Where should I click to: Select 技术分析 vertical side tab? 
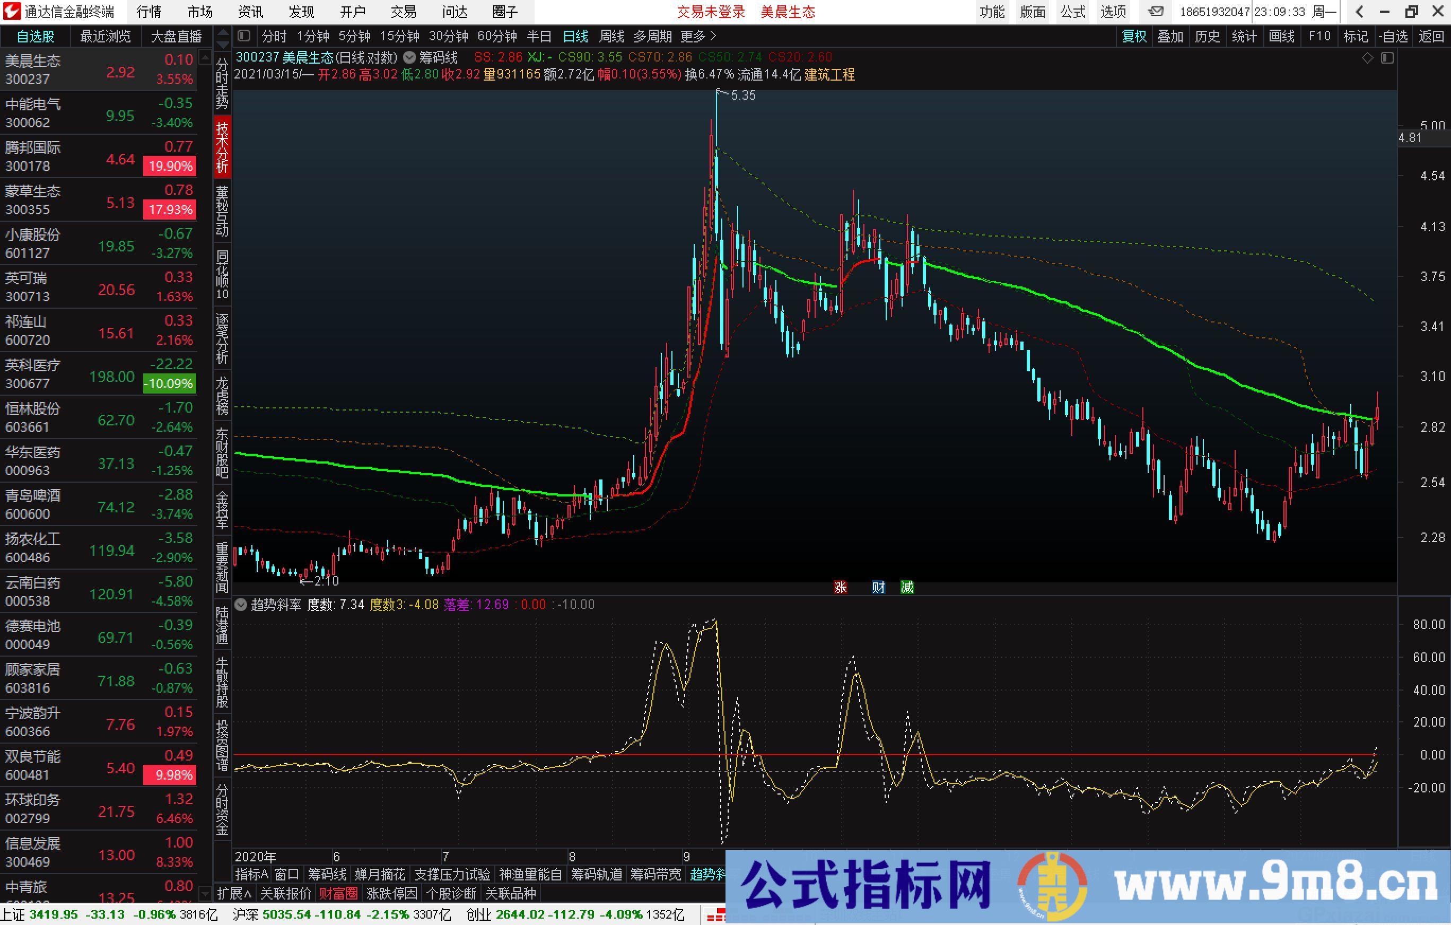222,147
